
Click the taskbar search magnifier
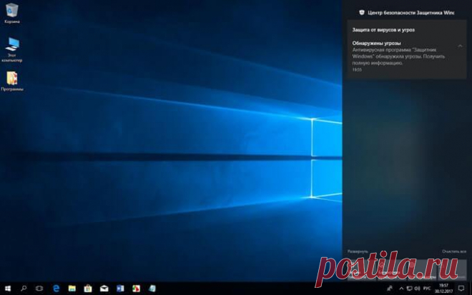click(24, 289)
